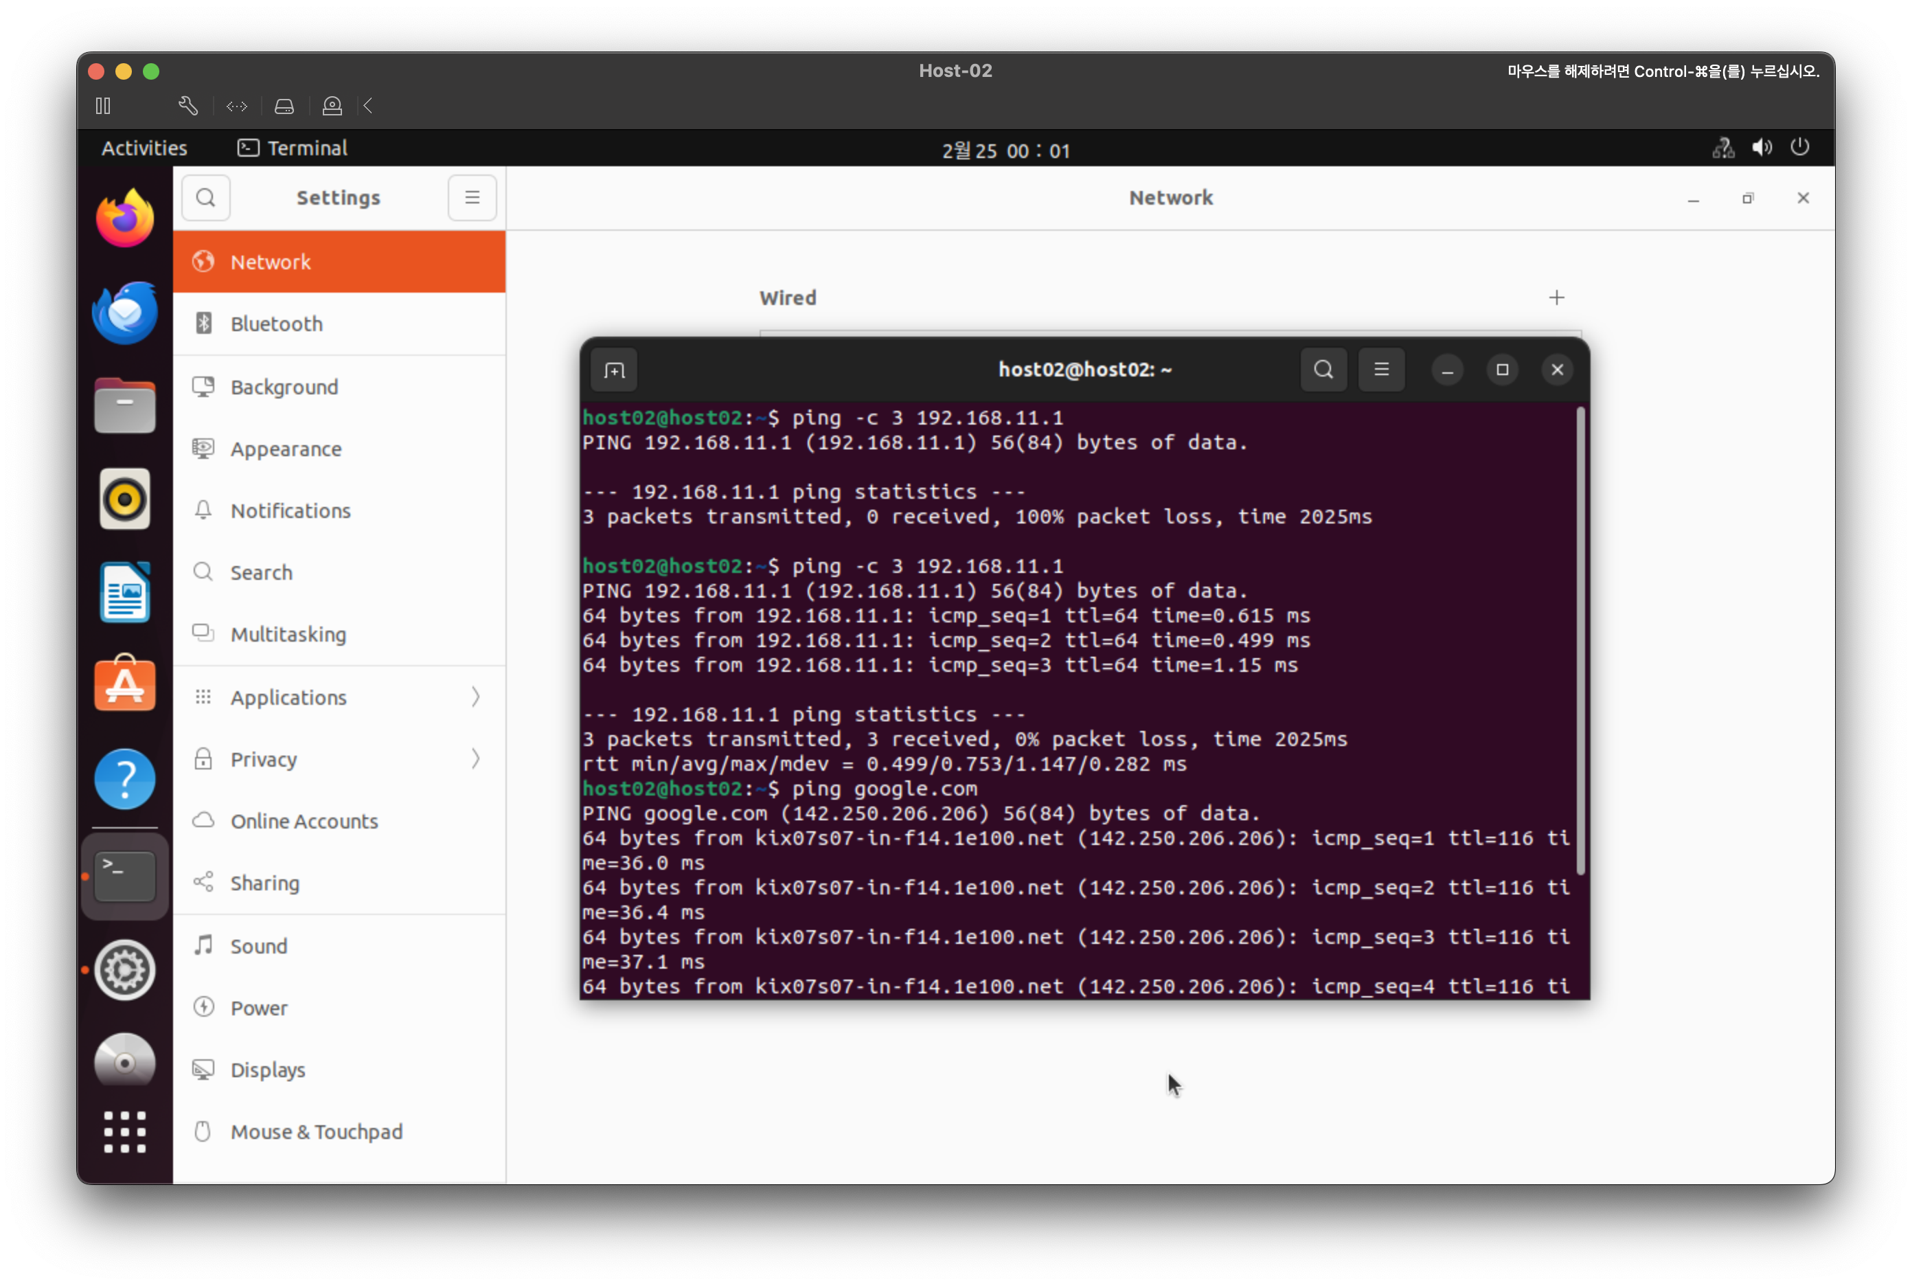
Task: Show applications grid in dock
Action: tap(124, 1132)
